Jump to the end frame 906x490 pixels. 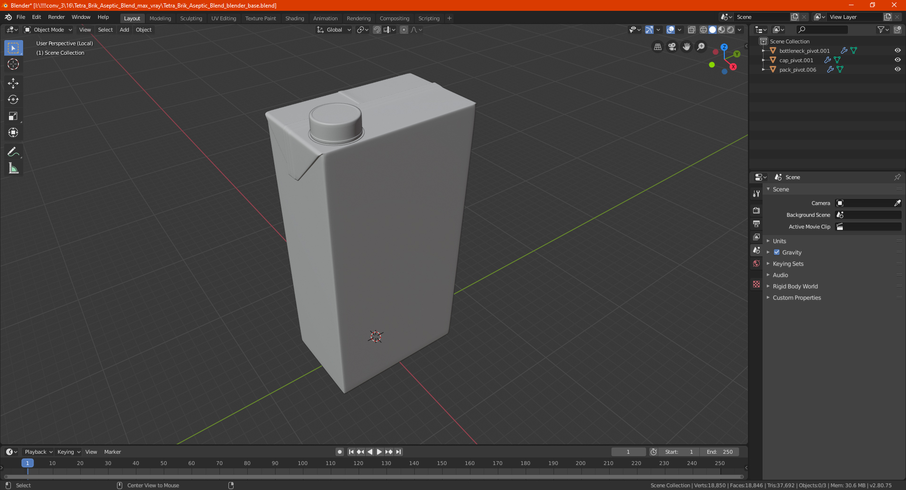[x=398, y=452]
